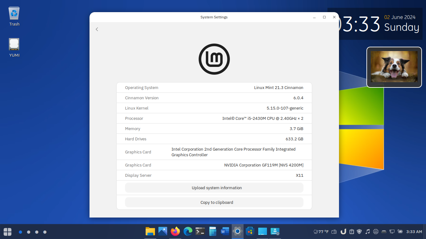Select the text Linux Mint 21.3 Cinnamon
Image resolution: width=426 pixels, height=239 pixels.
[279, 88]
